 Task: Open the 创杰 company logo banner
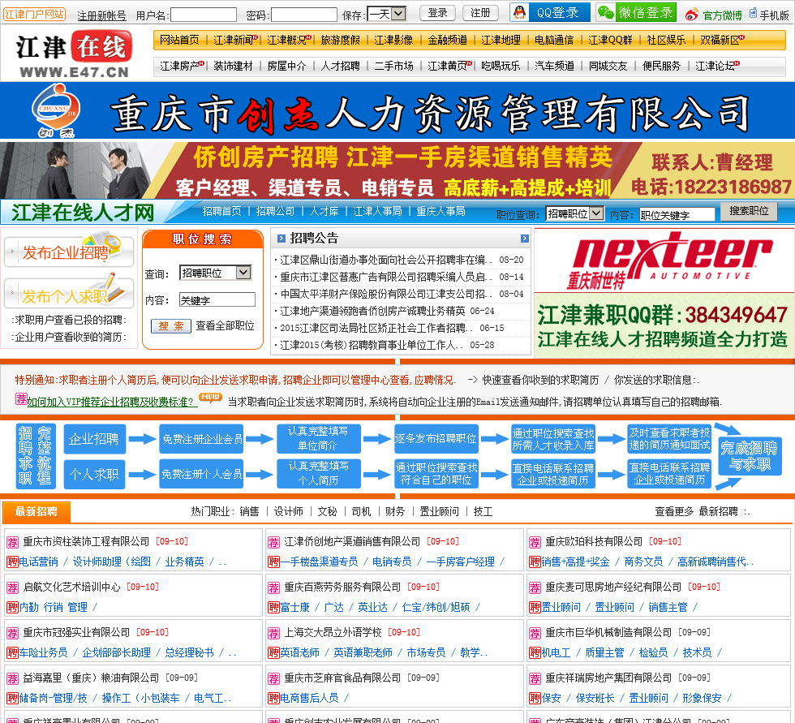pos(397,111)
